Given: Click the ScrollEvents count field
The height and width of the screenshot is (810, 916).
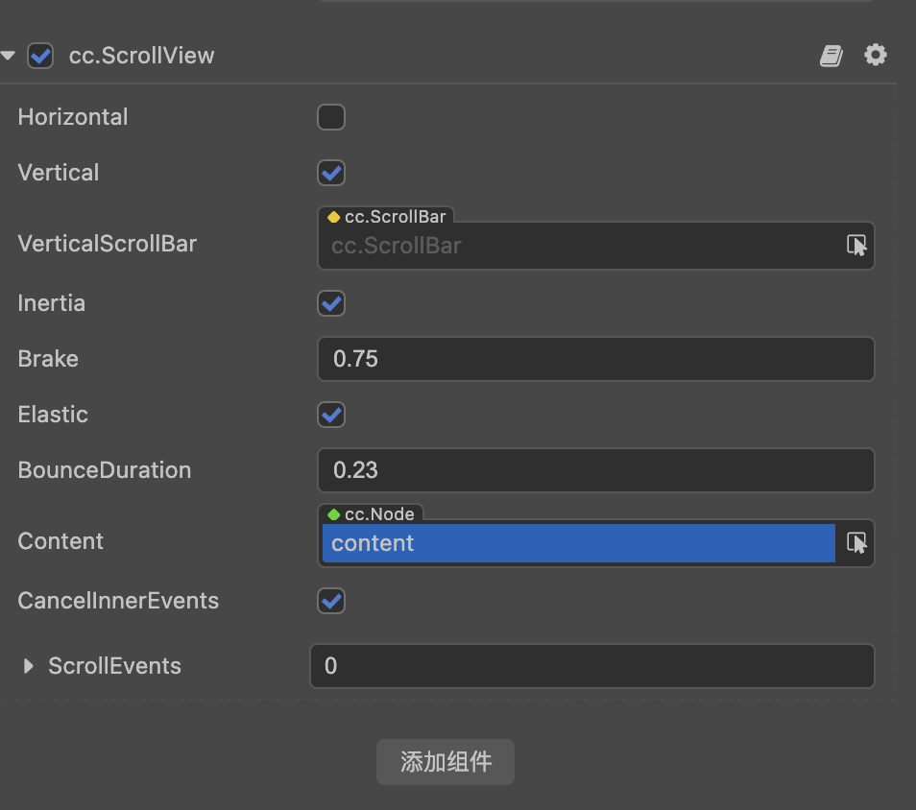Looking at the screenshot, I should [591, 666].
